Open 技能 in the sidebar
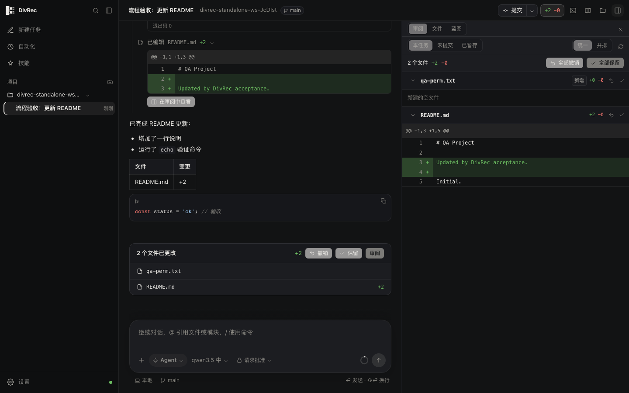Viewport: 629px width, 393px height. pos(59,63)
